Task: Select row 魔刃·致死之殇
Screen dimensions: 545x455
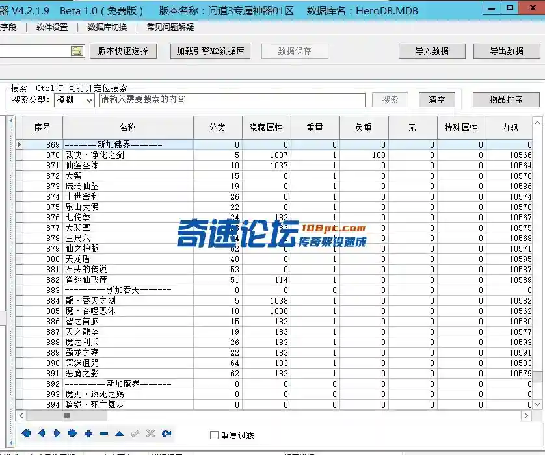Action: [274, 394]
